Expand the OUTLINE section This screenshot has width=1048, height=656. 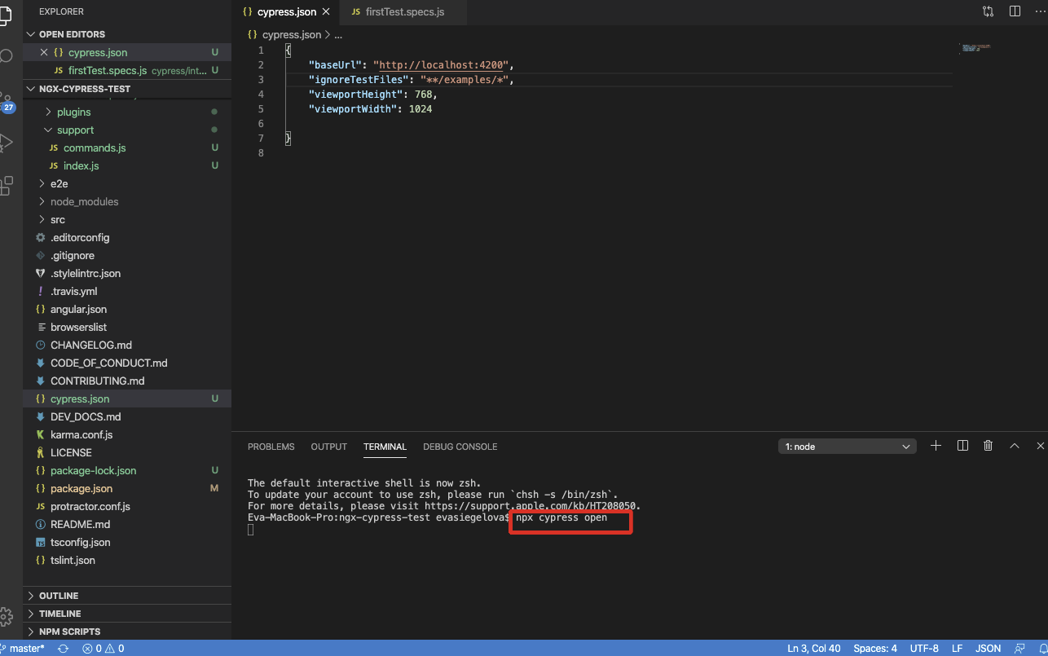pos(59,596)
